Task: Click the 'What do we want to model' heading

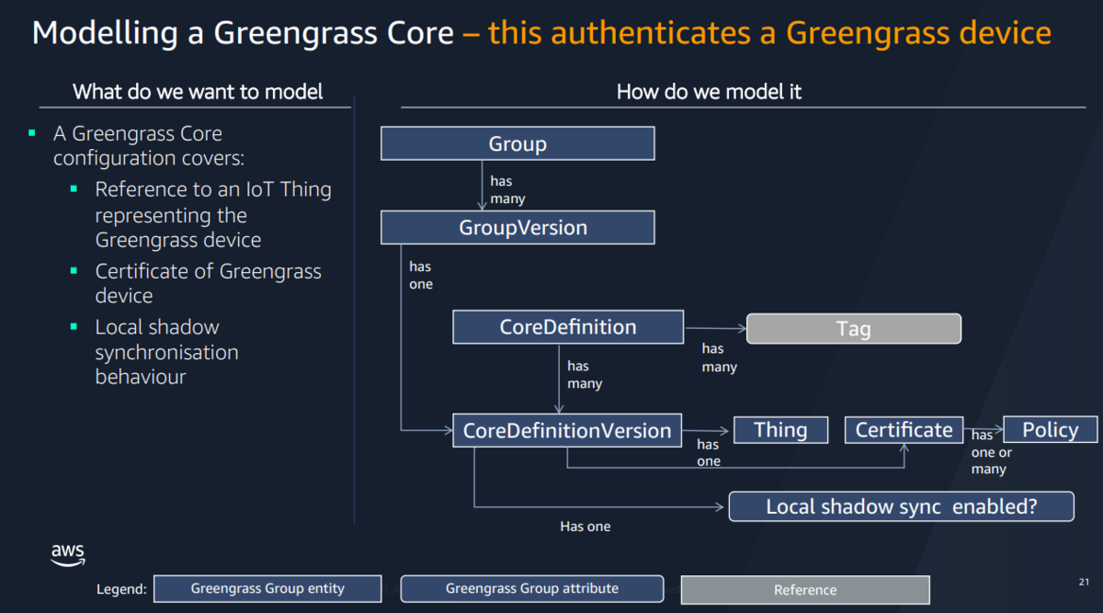Action: point(198,91)
